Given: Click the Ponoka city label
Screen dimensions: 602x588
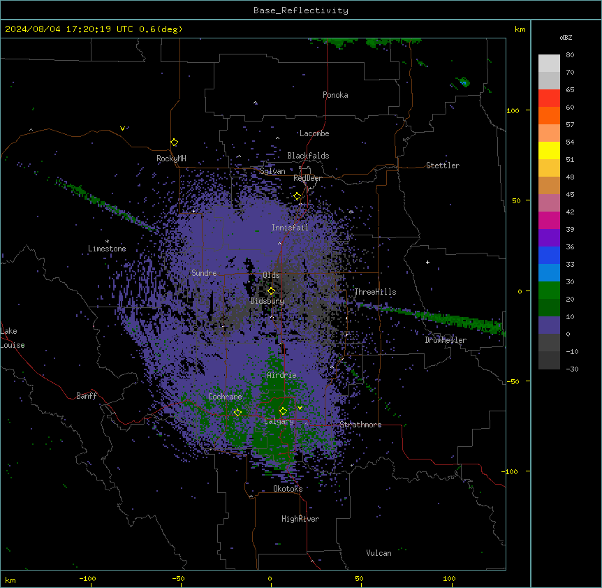Looking at the screenshot, I should (x=335, y=95).
